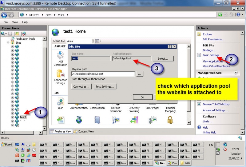
Task: Open Bindings... link in Actions
Action: pos(209,50)
